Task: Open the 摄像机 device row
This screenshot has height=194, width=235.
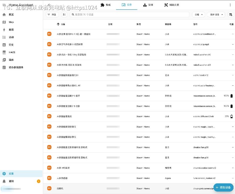Action: click(x=139, y=188)
